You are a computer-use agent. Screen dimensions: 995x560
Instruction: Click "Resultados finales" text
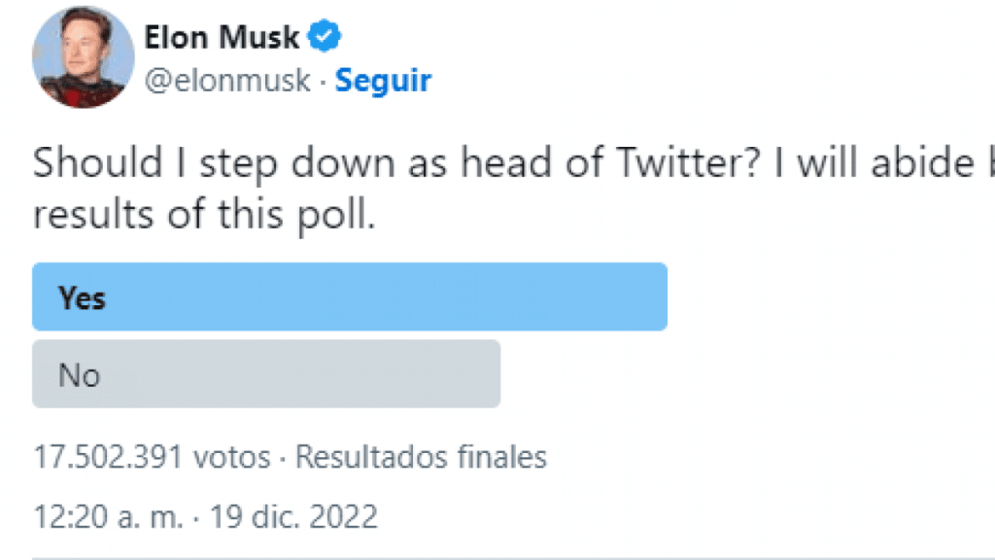pos(421,455)
